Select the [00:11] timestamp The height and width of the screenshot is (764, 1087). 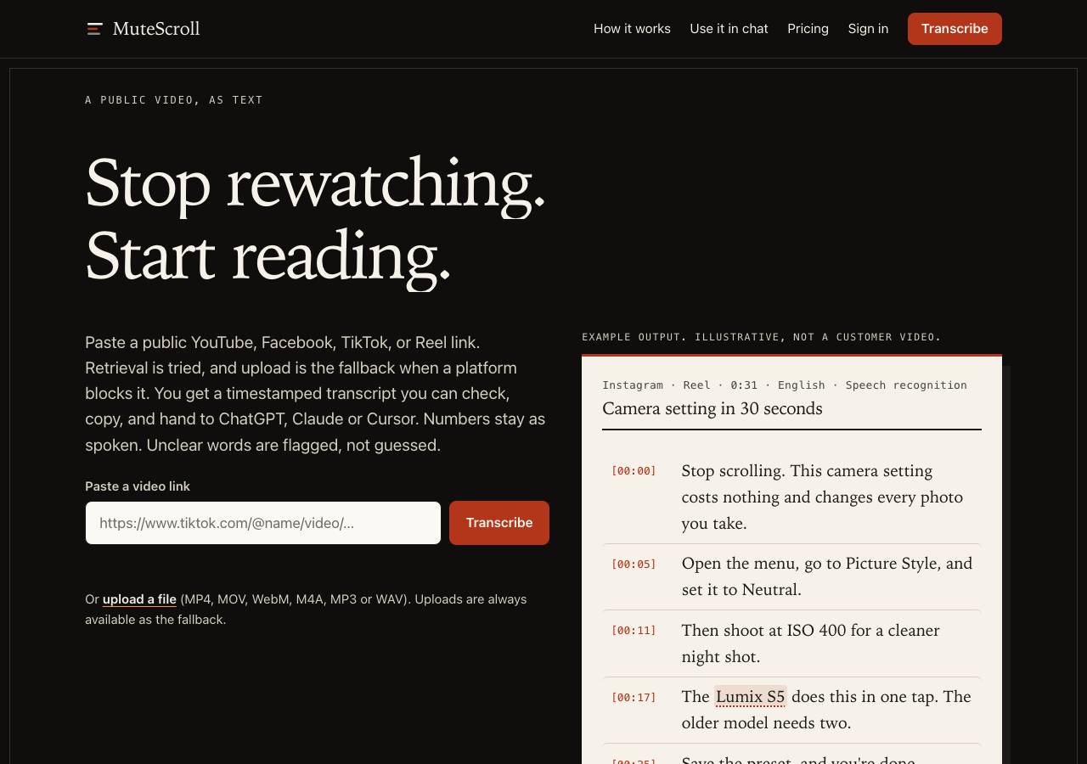click(634, 631)
